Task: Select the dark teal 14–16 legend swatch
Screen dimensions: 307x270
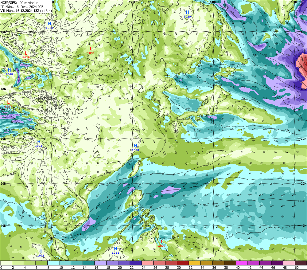Action: click(x=89, y=263)
